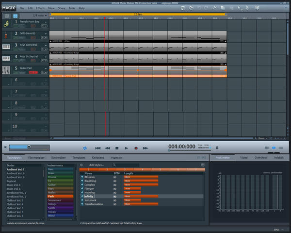Screen dimensions: 291x233
Task: Open French Horn track name dropdown arrow
Action: [x=46, y=22]
